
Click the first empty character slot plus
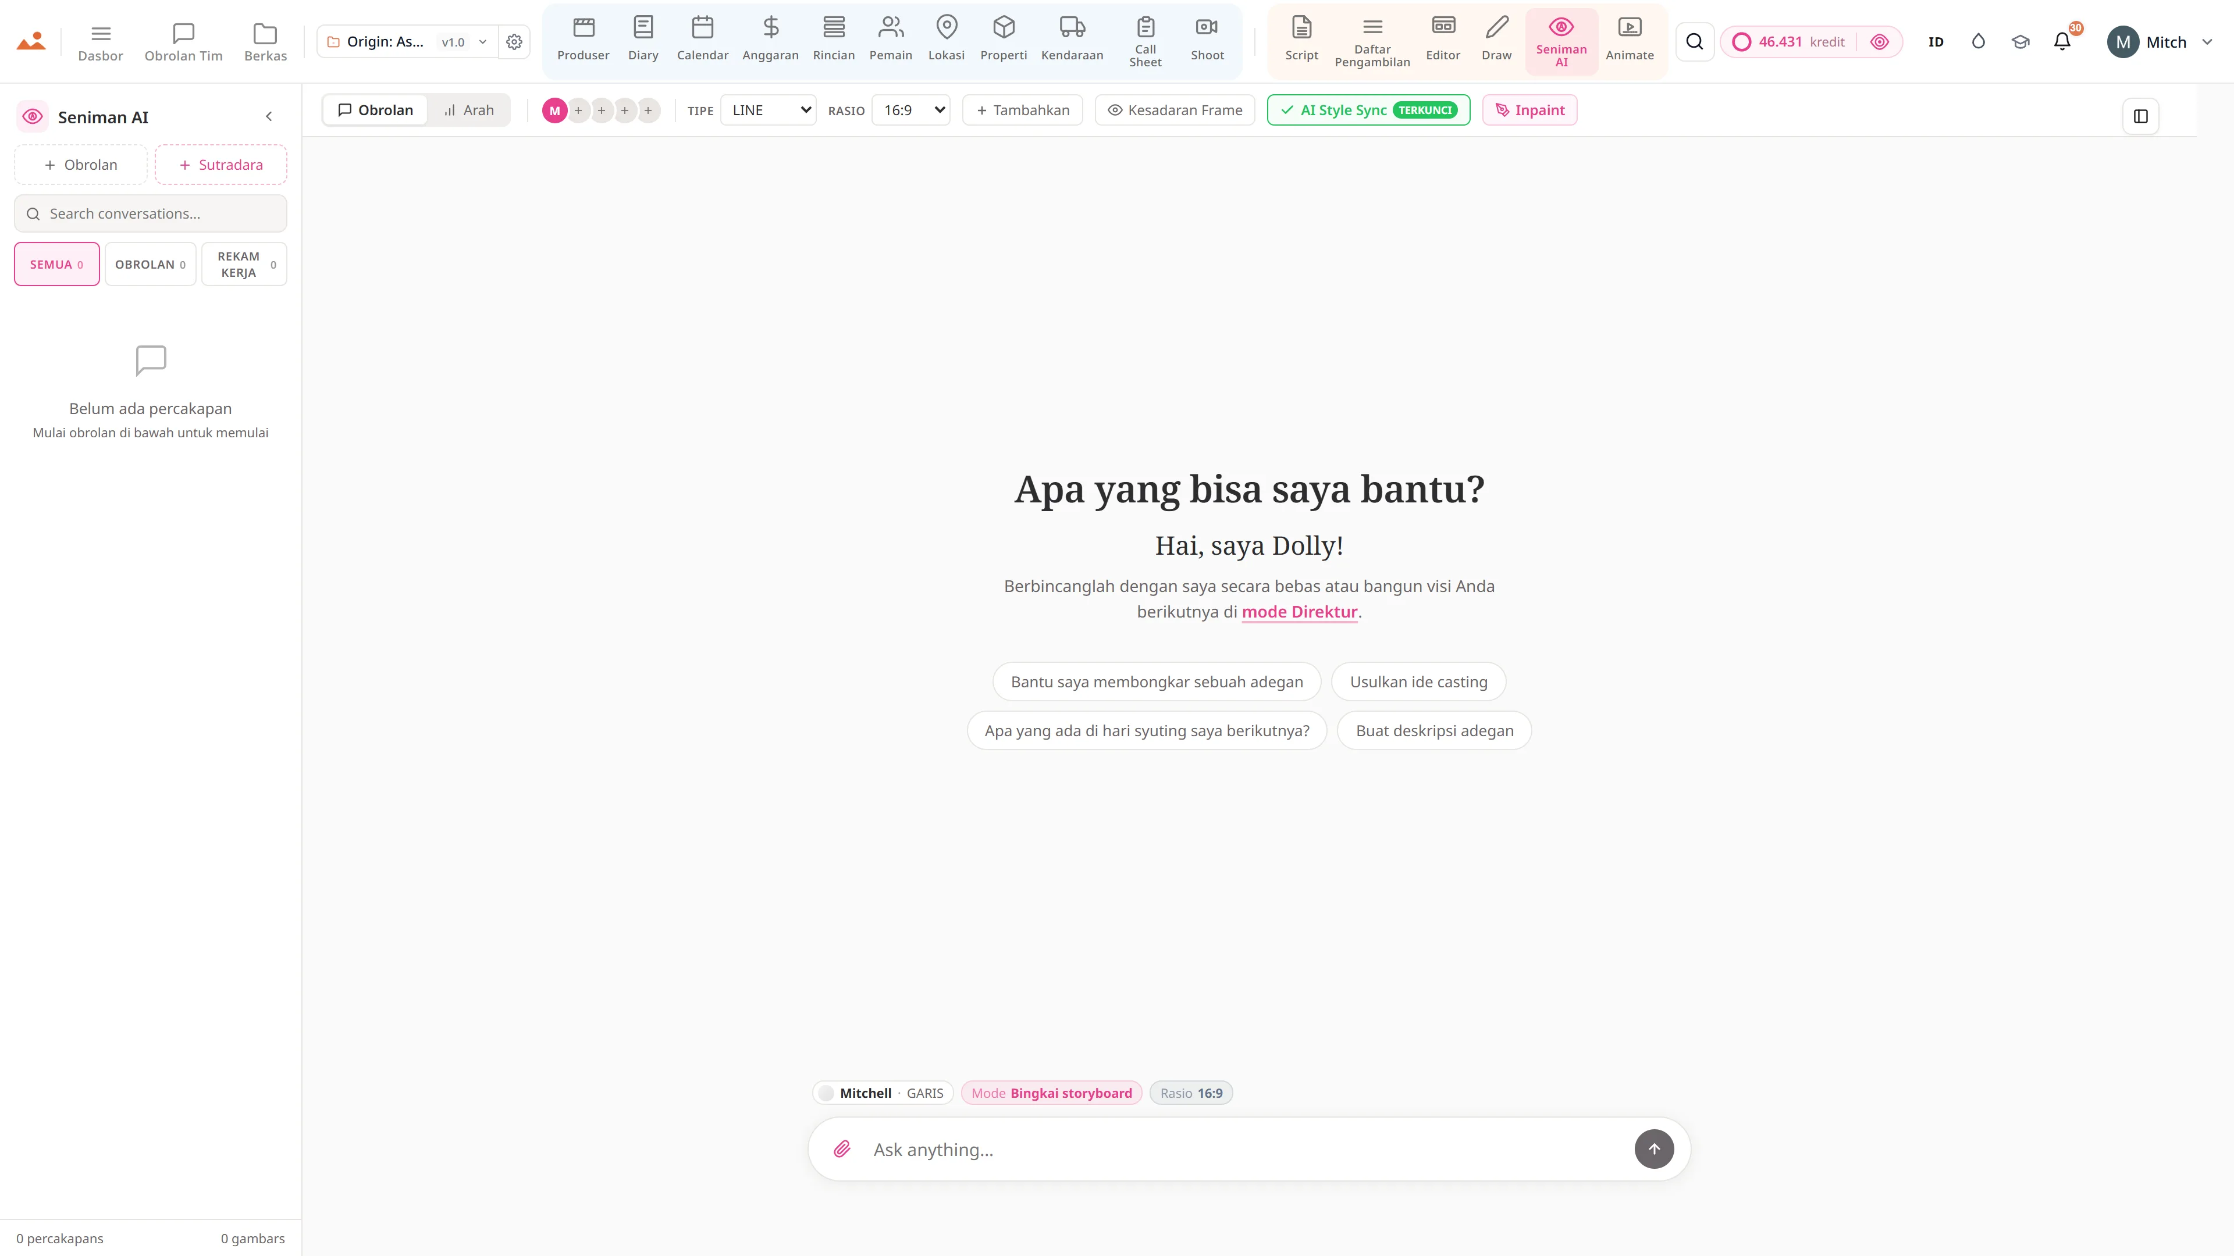click(x=578, y=110)
